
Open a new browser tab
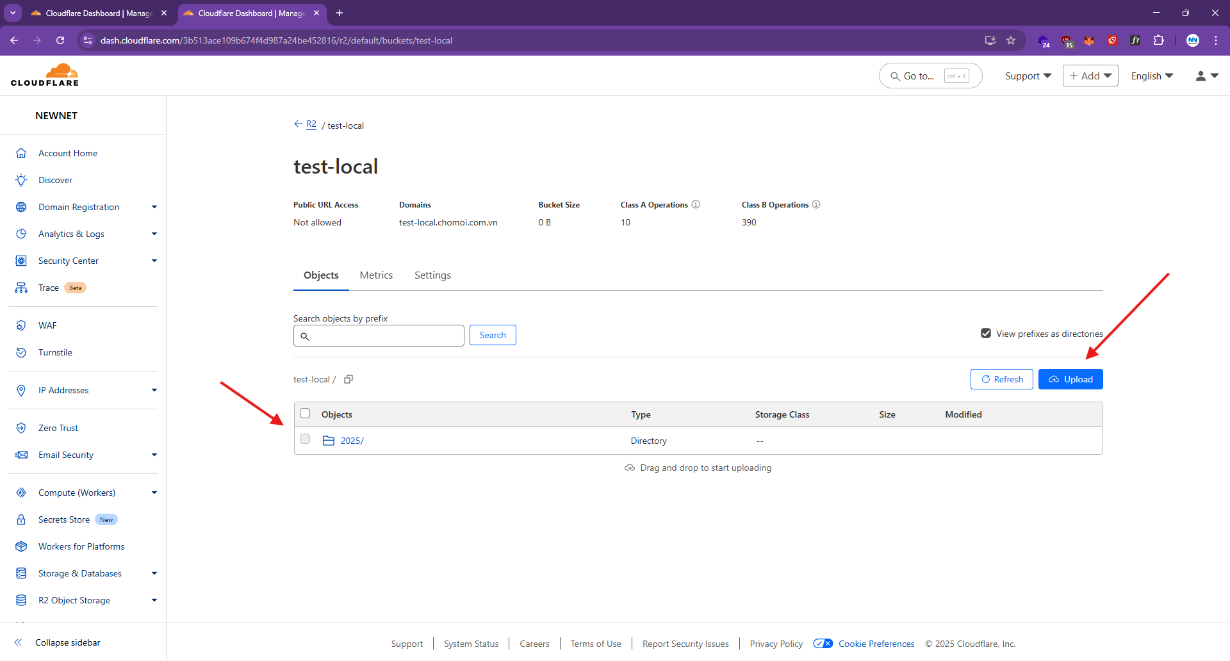[340, 13]
